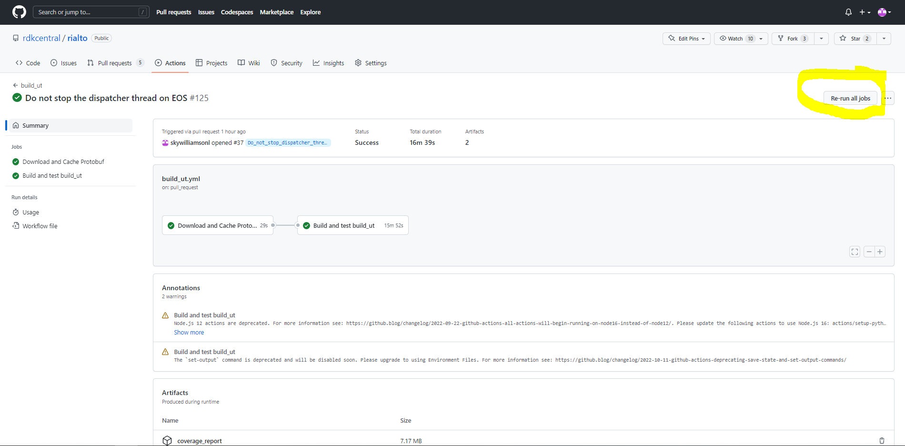This screenshot has width=905, height=446.
Task: Expand the Fork dropdown arrow
Action: click(x=821, y=39)
